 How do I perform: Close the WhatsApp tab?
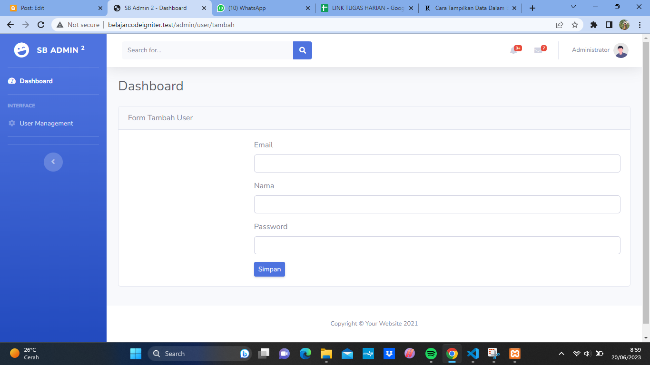coord(307,8)
